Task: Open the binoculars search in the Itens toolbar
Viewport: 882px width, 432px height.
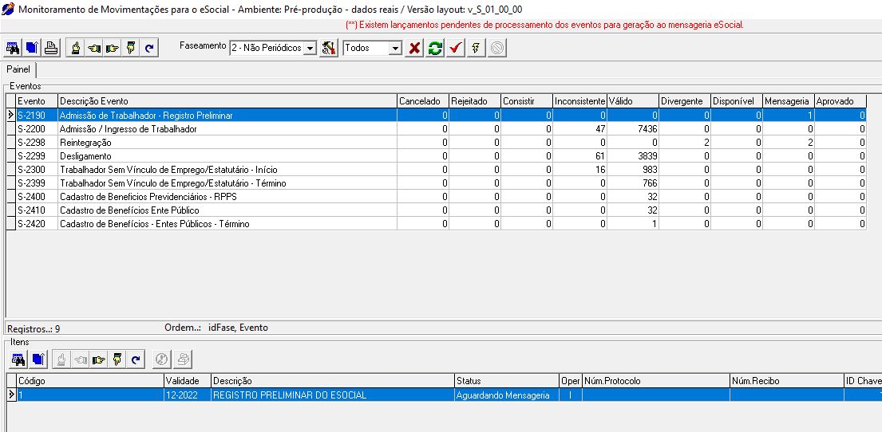Action: 19,359
